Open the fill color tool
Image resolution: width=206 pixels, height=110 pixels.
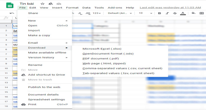[x=193, y=13]
